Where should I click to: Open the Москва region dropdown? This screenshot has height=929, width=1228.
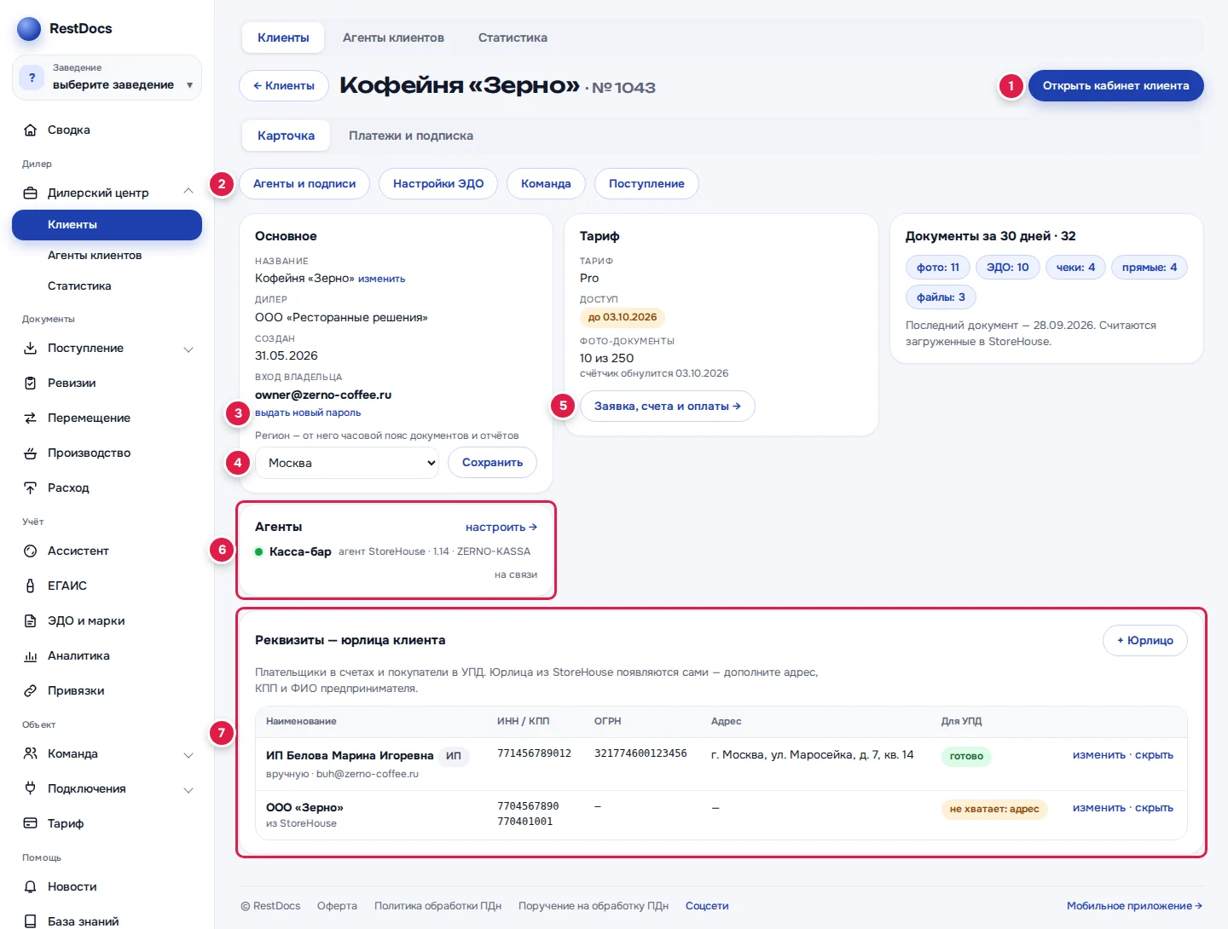coord(347,463)
